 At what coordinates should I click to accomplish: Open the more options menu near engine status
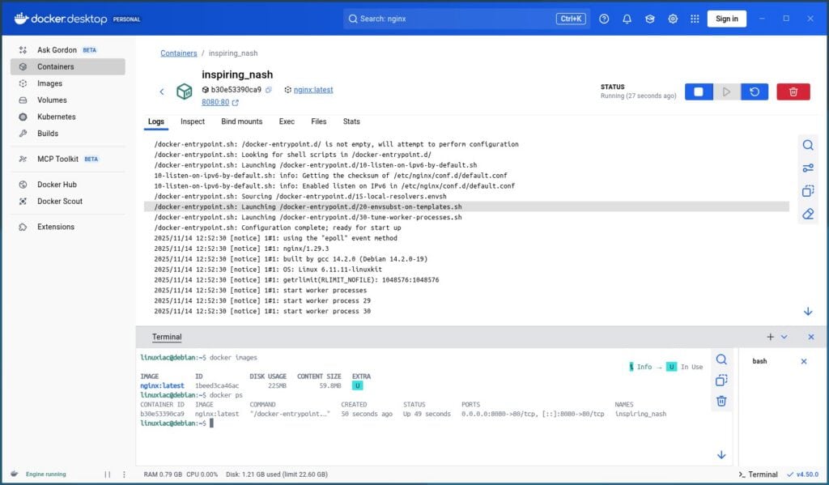tap(124, 474)
